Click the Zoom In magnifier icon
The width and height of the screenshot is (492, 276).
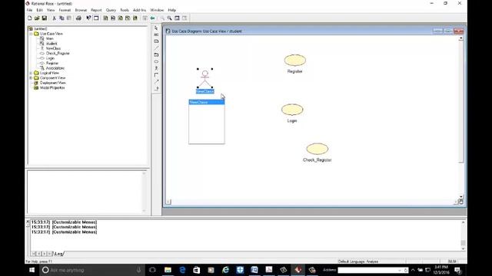click(169, 18)
